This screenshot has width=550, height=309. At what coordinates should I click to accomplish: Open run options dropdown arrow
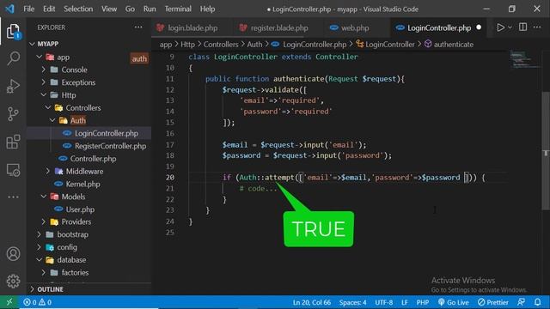[x=510, y=27]
